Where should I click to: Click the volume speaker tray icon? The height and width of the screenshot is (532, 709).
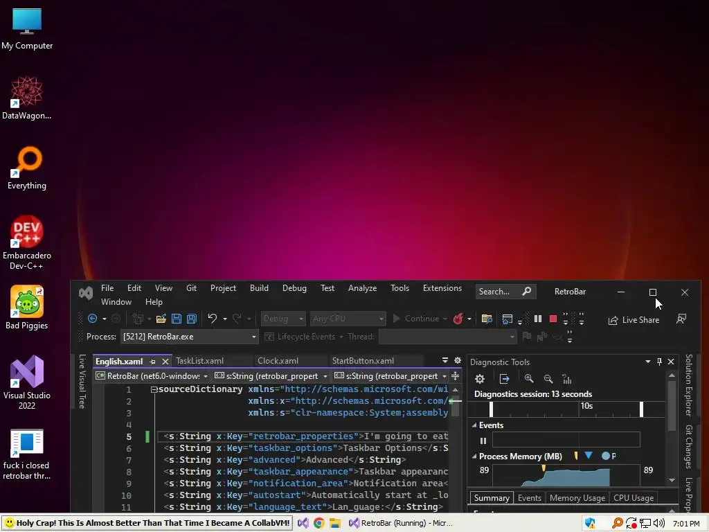(x=659, y=524)
